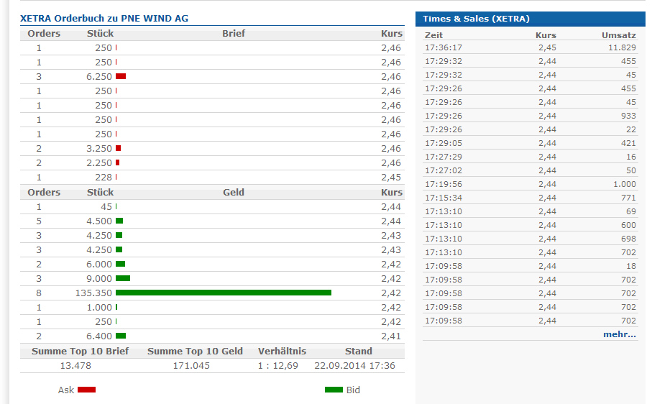This screenshot has height=404, width=652.
Task: Click the '69' Umsatz value
Action: pyautogui.click(x=631, y=211)
